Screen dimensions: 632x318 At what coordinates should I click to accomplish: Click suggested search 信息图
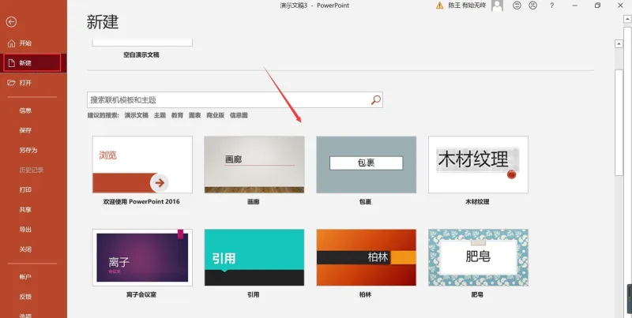tap(239, 115)
